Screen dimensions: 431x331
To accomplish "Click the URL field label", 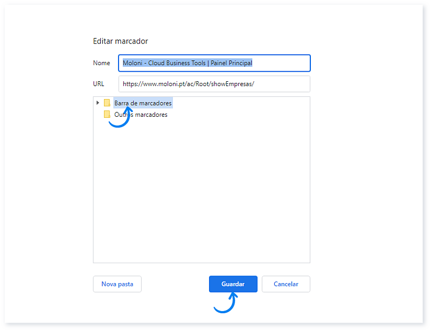I will (100, 84).
